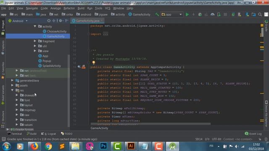Open the Logcat tool window button
Viewport: 269px width, 151px height.
(x=49, y=134)
